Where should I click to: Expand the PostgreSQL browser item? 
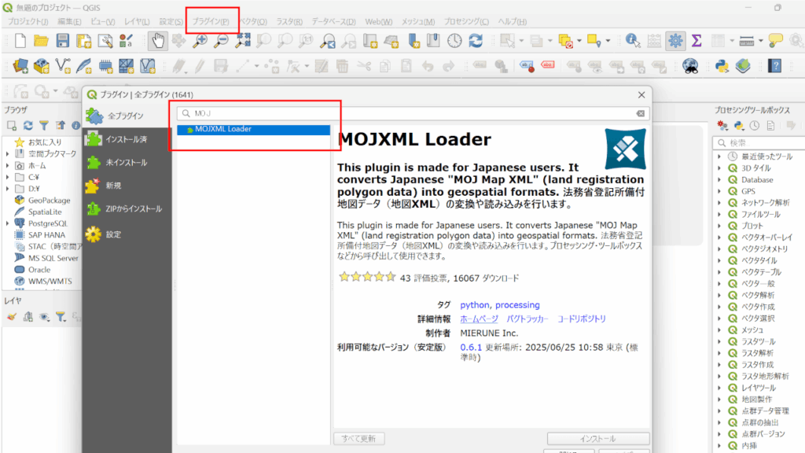[7, 223]
